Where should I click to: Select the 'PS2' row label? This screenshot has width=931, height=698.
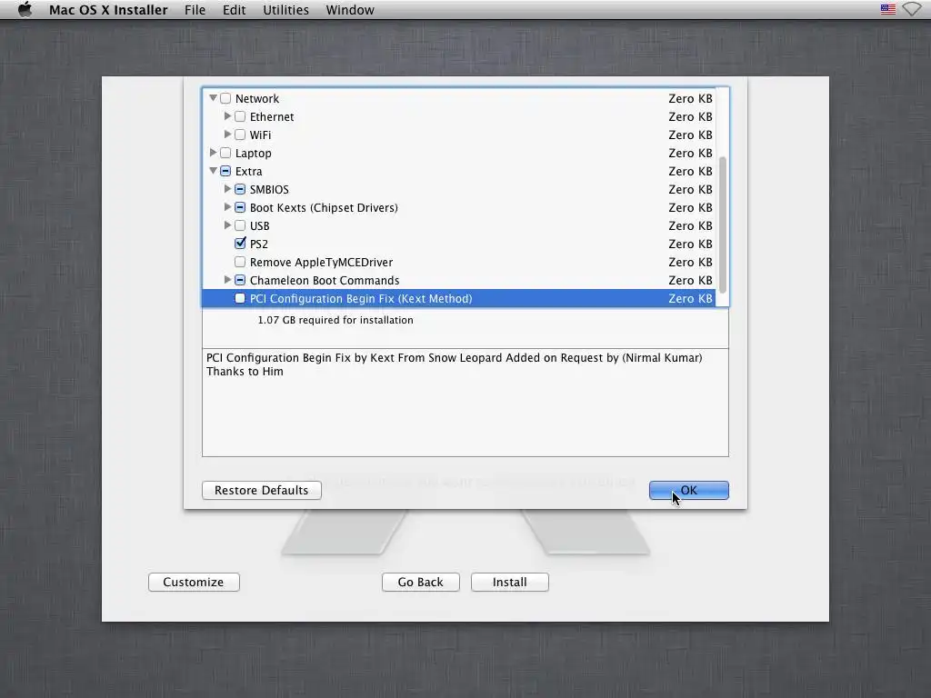(259, 244)
